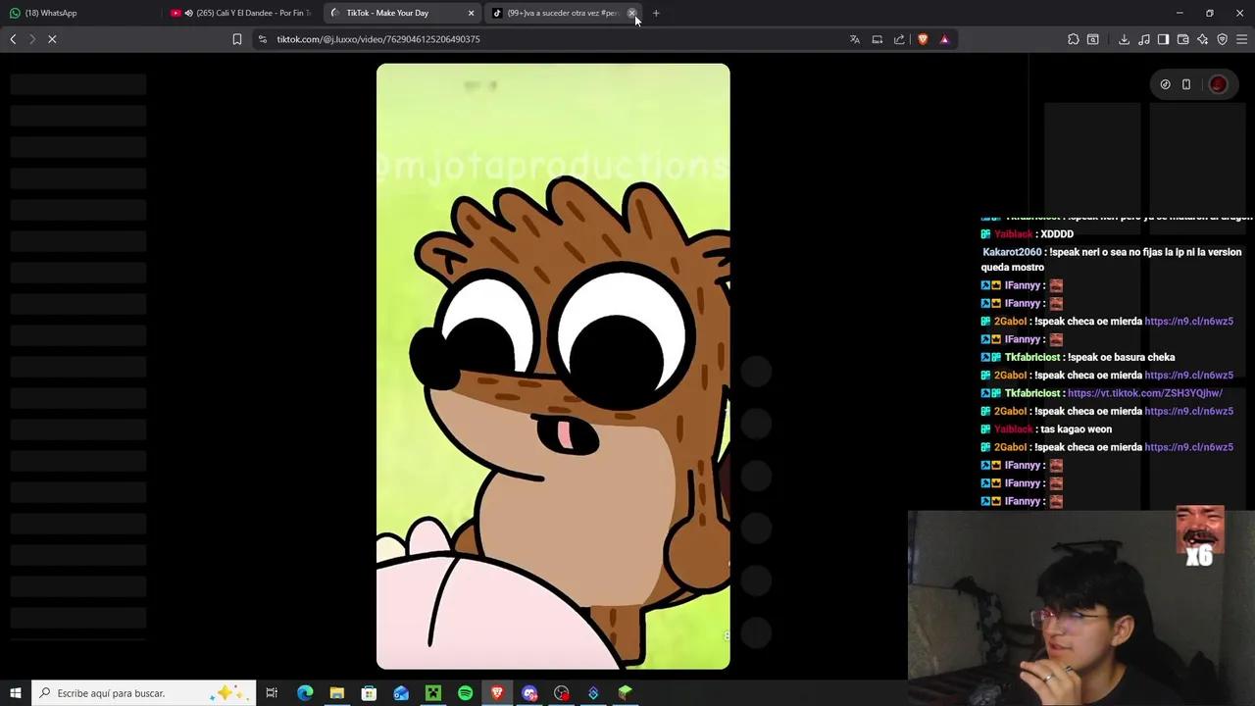Click the install app icon in address bar

pyautogui.click(x=877, y=39)
